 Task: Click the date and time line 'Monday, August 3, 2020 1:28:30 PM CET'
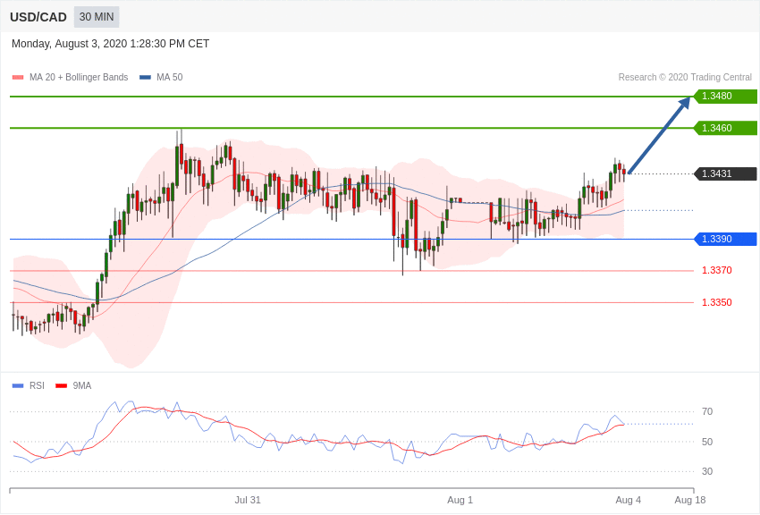[x=111, y=44]
